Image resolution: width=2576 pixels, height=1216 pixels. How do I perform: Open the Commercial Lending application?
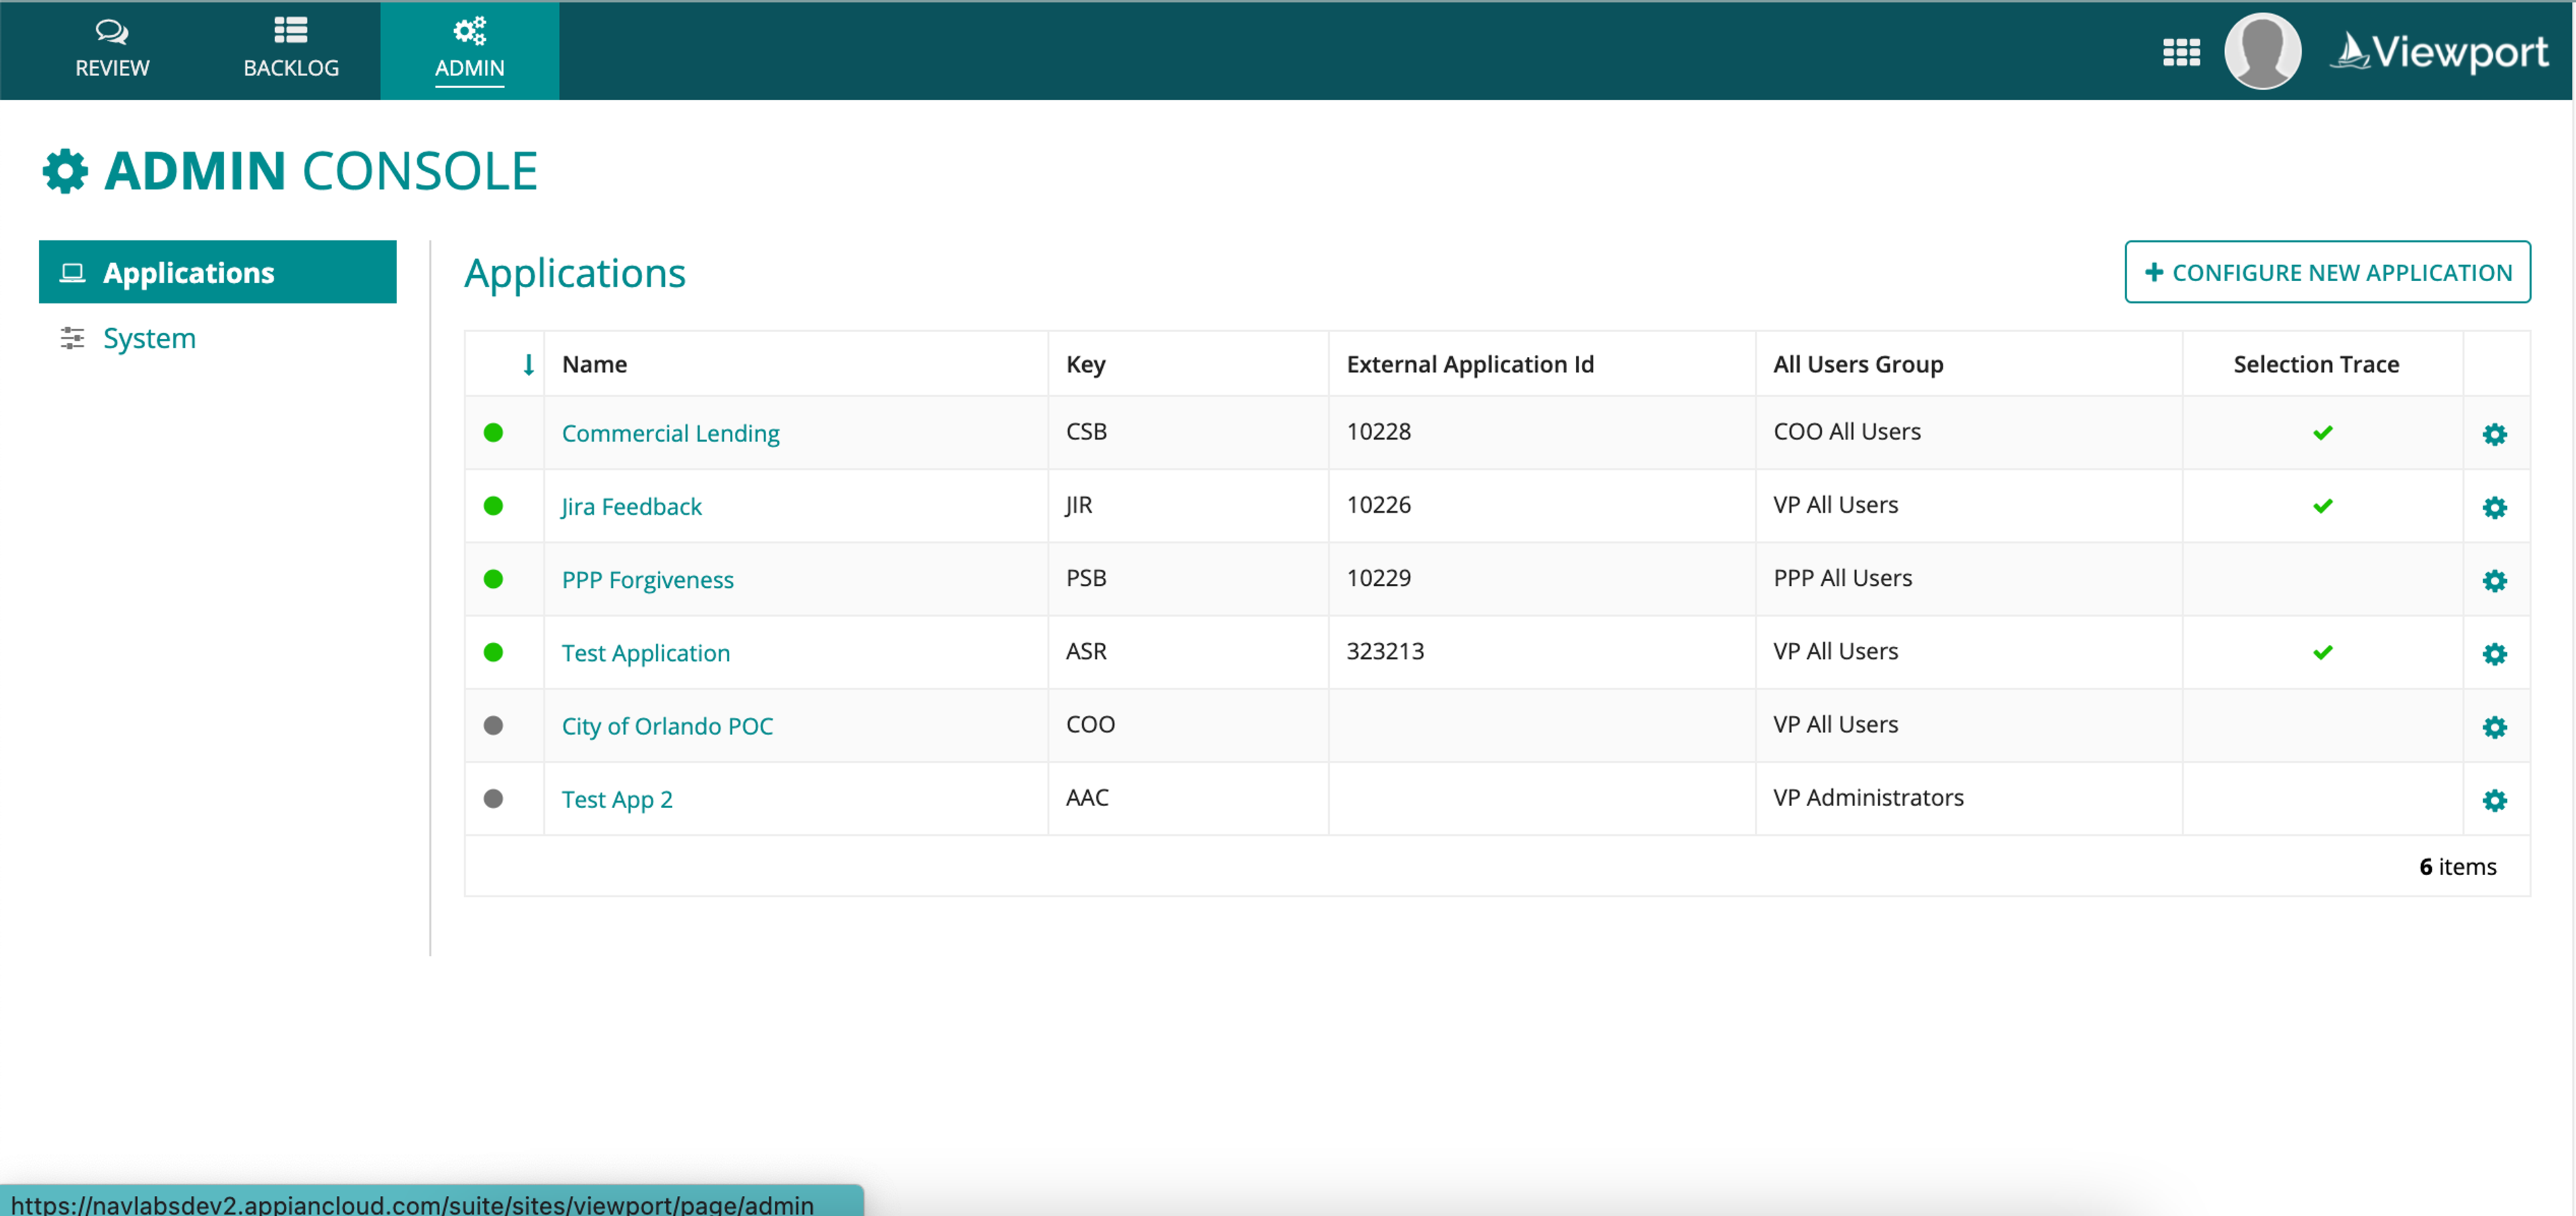[x=670, y=433]
